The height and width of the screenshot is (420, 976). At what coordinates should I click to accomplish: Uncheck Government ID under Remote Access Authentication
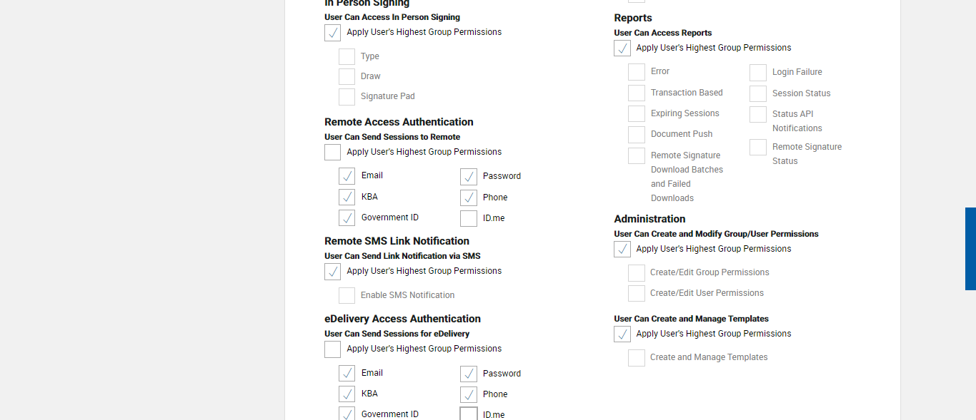347,217
